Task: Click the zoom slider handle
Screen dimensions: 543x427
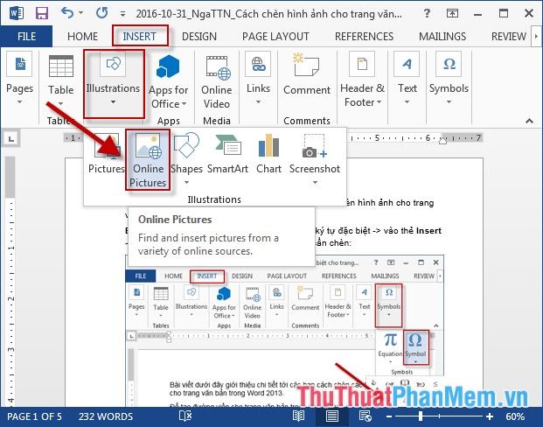Action: click(x=421, y=416)
